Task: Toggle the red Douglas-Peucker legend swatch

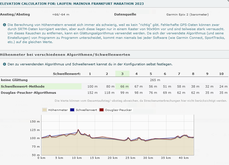Action: [x=102, y=110]
